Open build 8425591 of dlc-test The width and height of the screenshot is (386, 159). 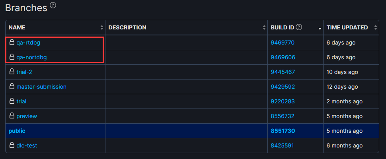pos(283,146)
